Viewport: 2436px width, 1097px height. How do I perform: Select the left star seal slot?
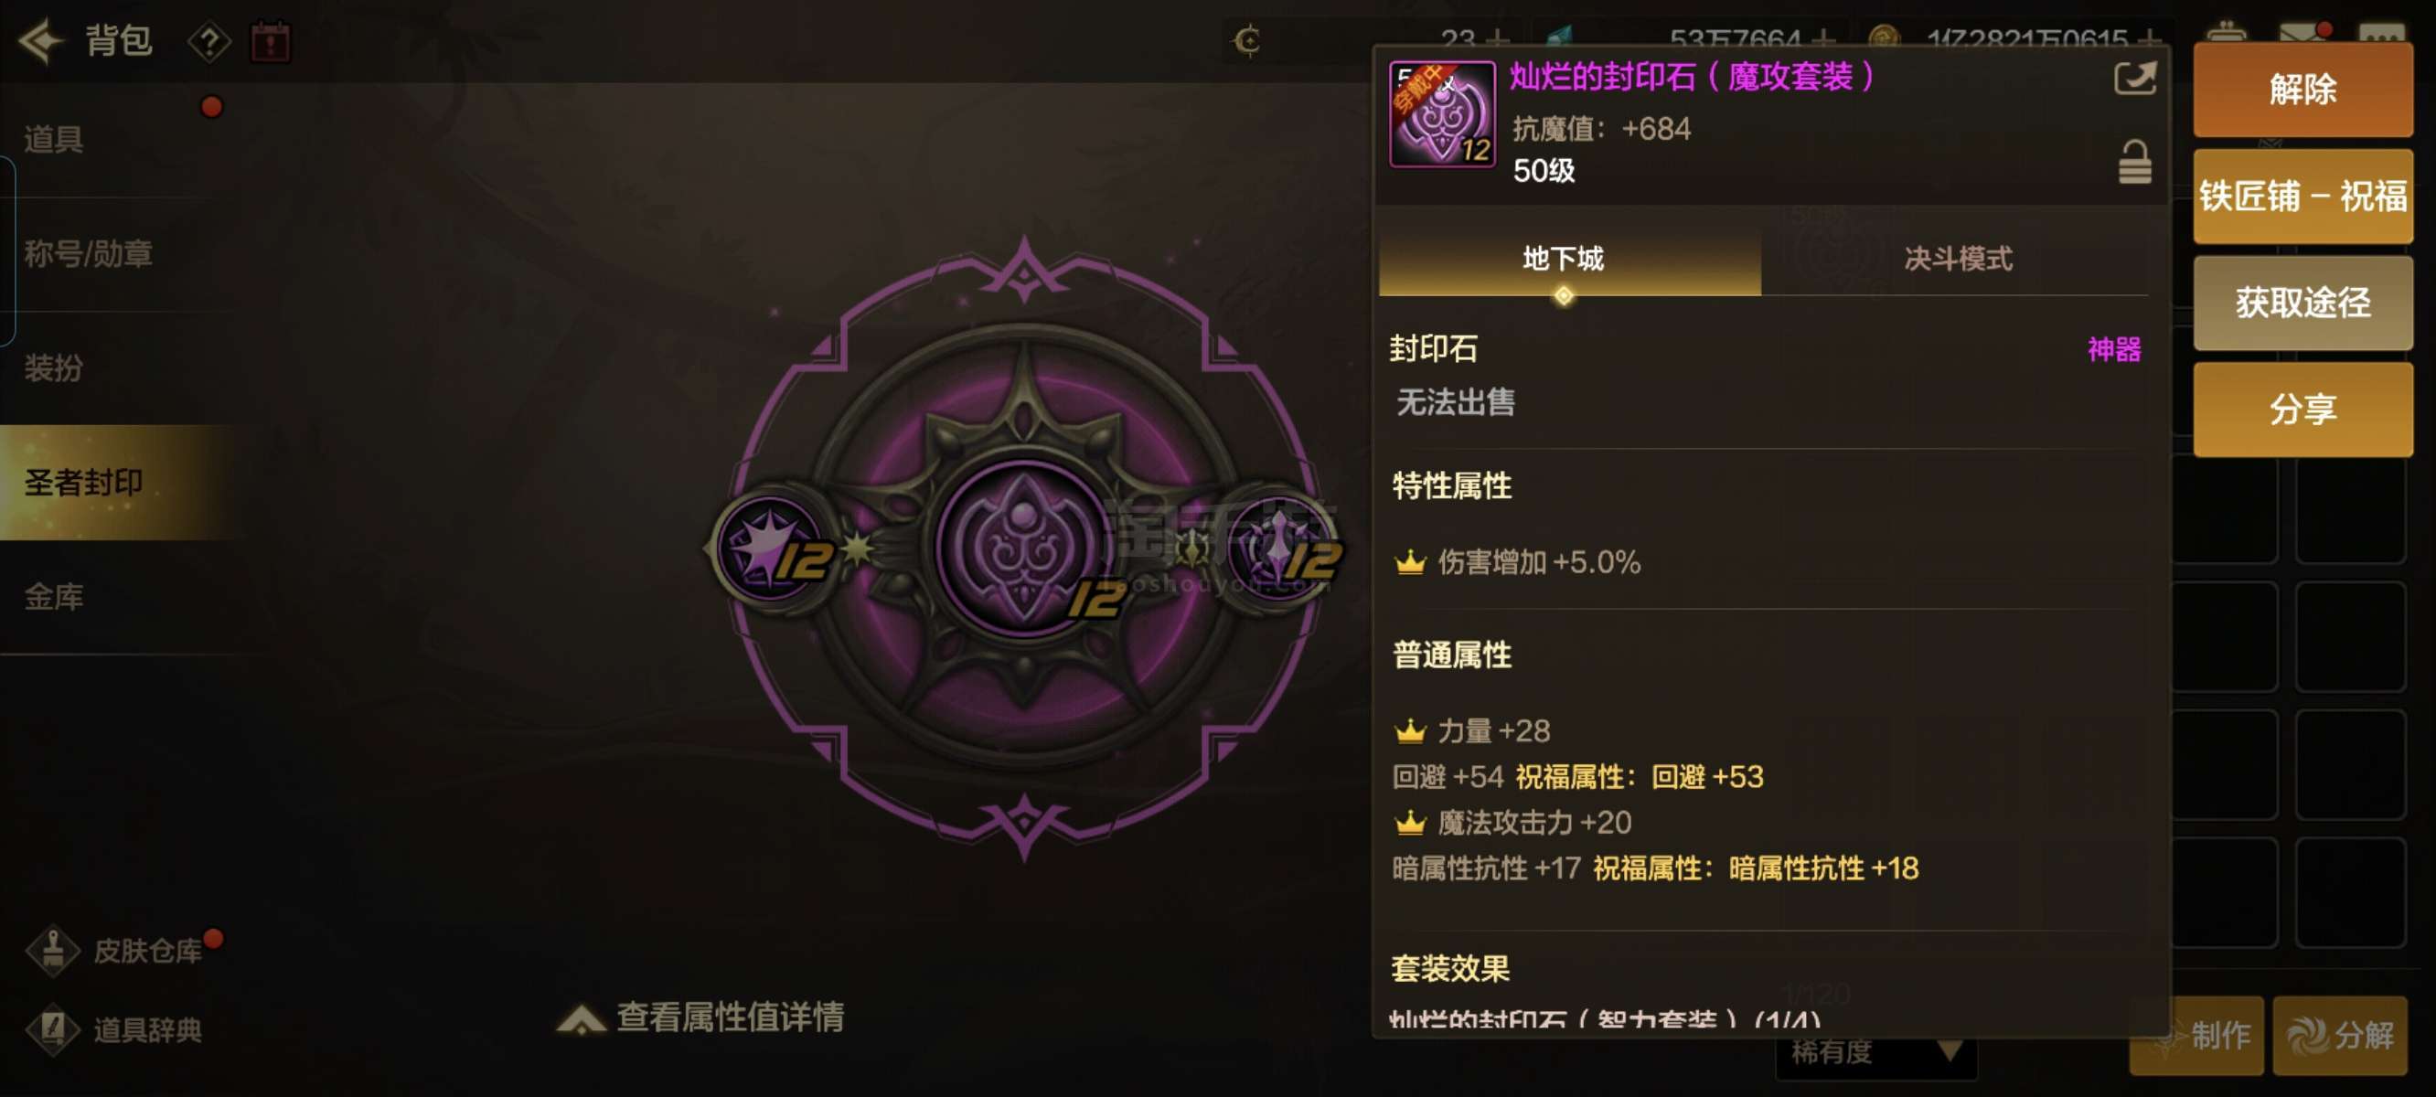[x=771, y=547]
